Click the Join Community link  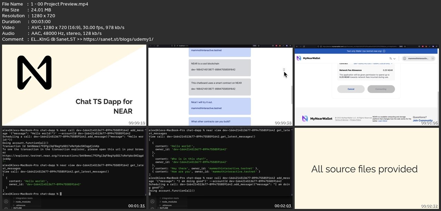[423, 121]
